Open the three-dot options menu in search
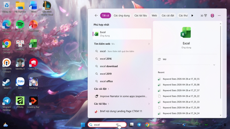The image size is (230, 129). tap(219, 15)
